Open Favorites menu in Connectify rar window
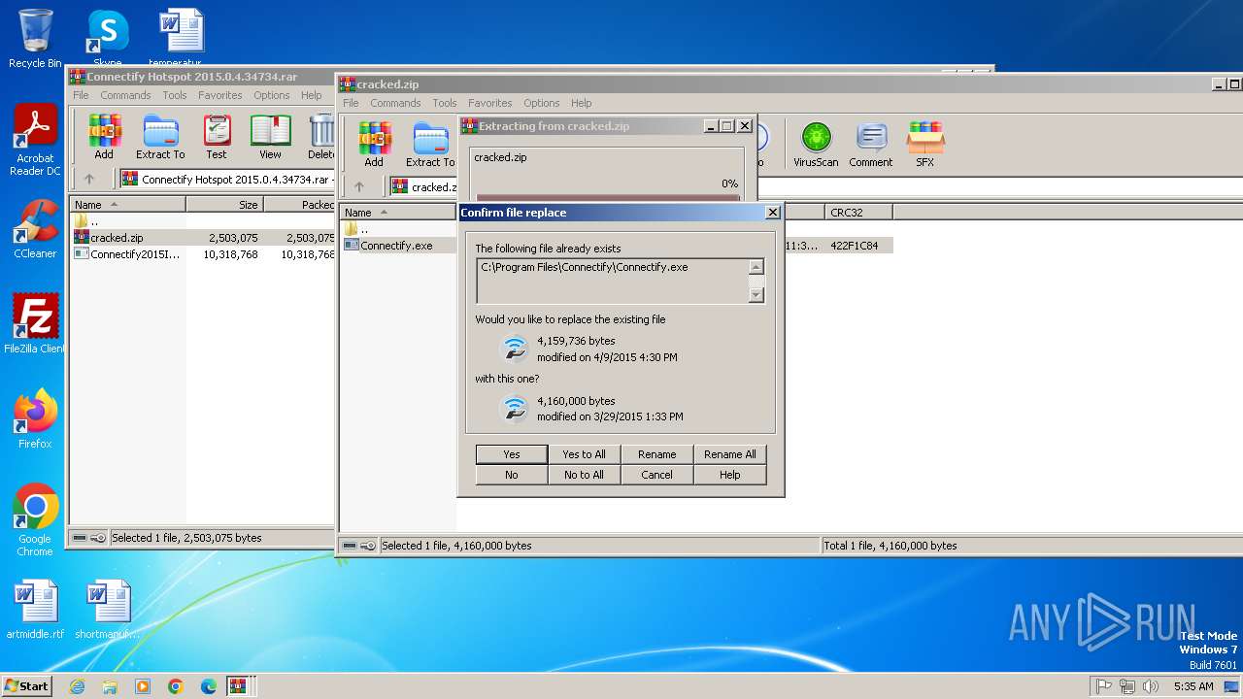This screenshot has width=1243, height=699. [220, 95]
